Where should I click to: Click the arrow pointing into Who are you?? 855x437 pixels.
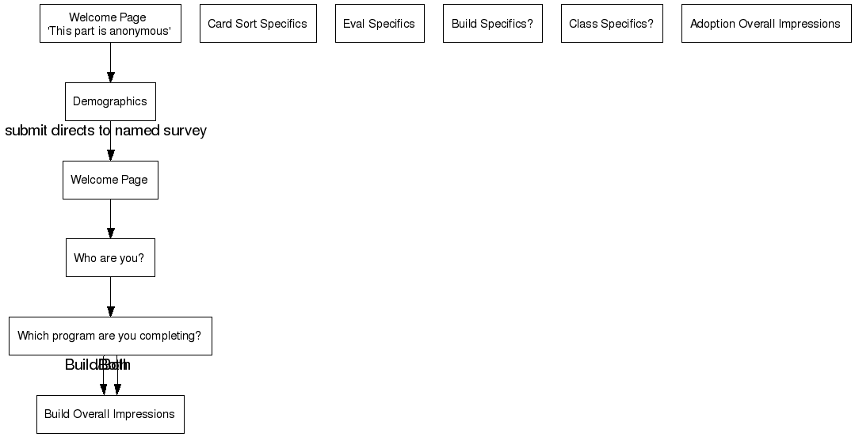click(x=110, y=219)
